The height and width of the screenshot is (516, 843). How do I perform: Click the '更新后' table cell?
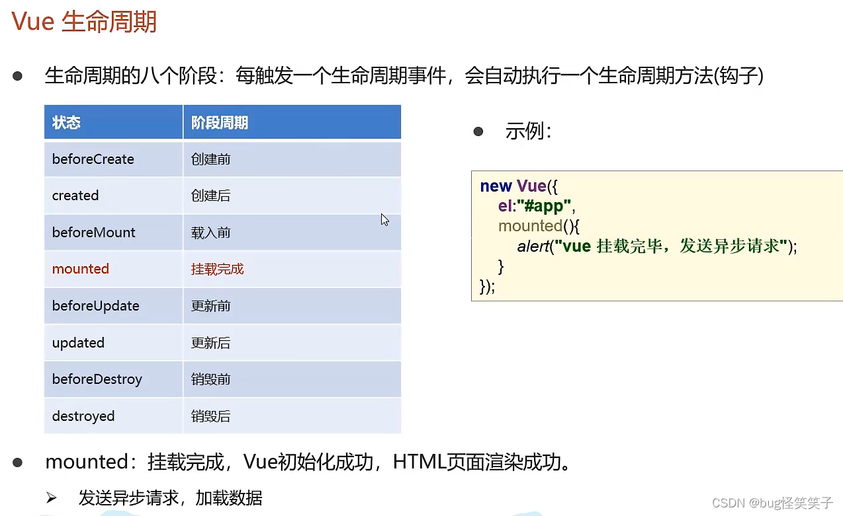pos(292,343)
